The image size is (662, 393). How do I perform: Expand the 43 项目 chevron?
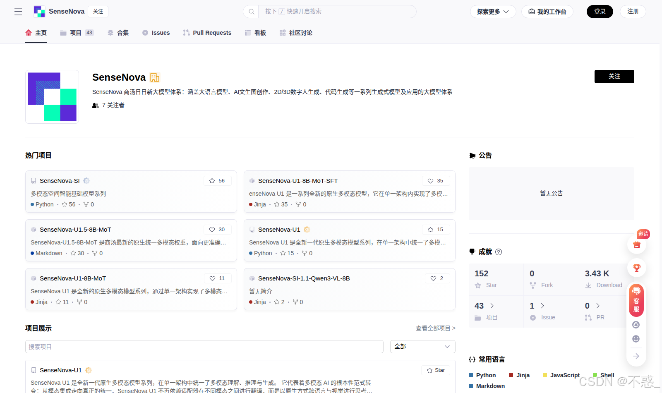pyautogui.click(x=492, y=306)
